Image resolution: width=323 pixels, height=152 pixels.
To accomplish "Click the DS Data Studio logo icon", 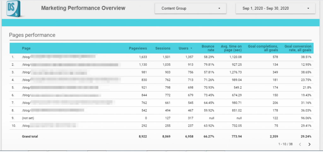I will tap(14, 9).
